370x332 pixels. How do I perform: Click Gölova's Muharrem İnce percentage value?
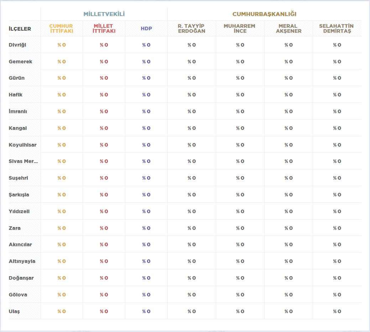pyautogui.click(x=240, y=295)
